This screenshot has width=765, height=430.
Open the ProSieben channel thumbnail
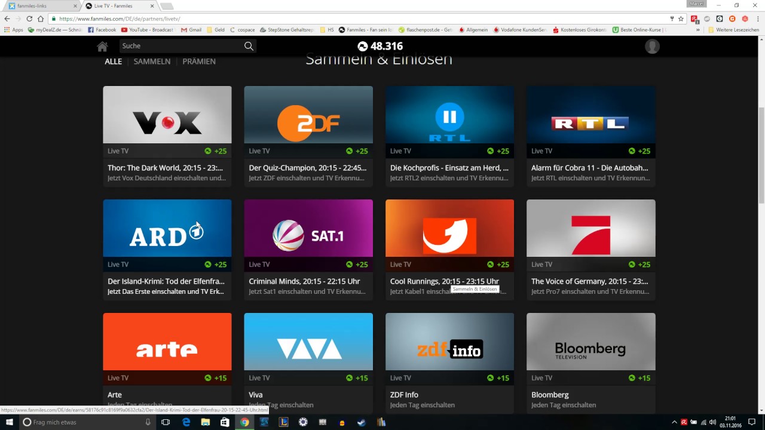591,228
